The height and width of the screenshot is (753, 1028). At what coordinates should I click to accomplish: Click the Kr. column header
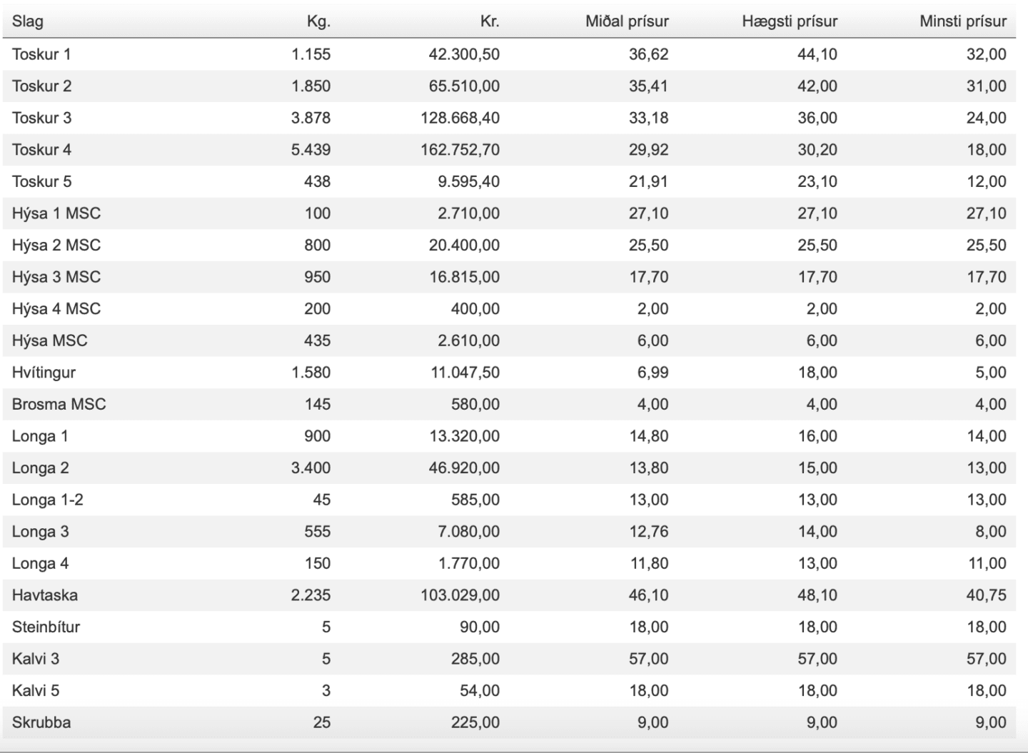490,21
